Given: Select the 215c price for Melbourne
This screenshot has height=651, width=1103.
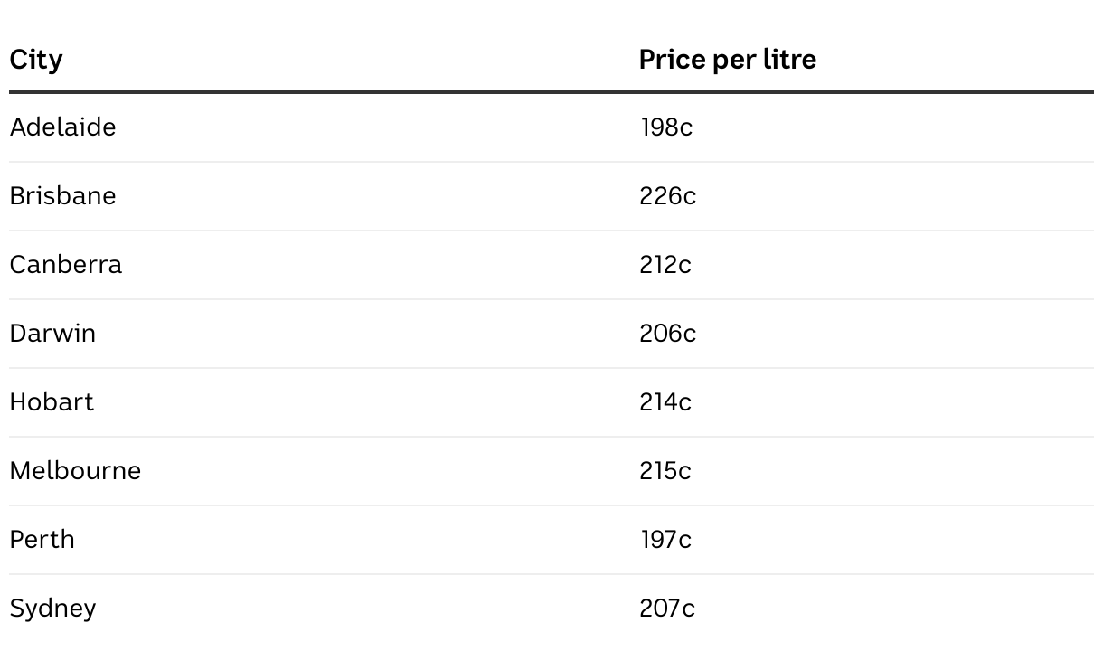Looking at the screenshot, I should [x=665, y=471].
